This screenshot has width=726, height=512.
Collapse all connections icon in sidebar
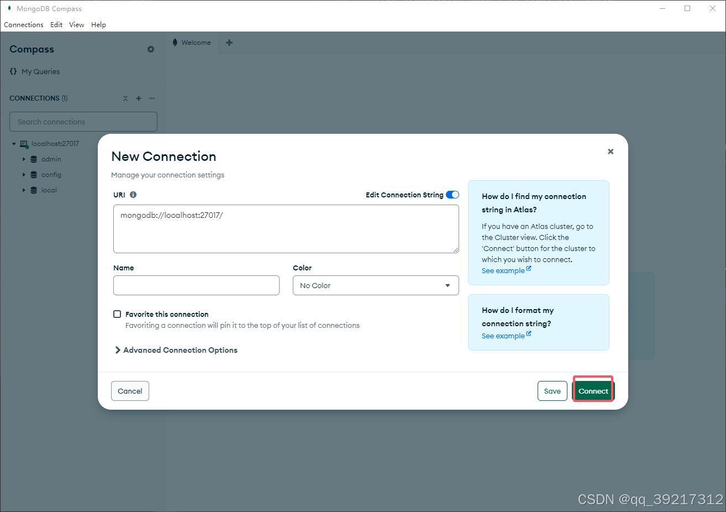(125, 98)
